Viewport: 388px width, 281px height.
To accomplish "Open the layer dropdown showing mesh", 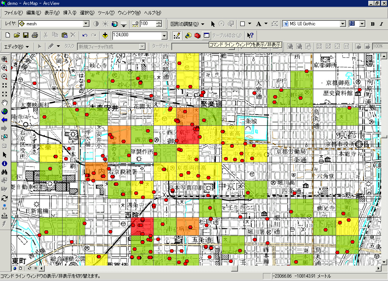I will pyautogui.click(x=86, y=24).
